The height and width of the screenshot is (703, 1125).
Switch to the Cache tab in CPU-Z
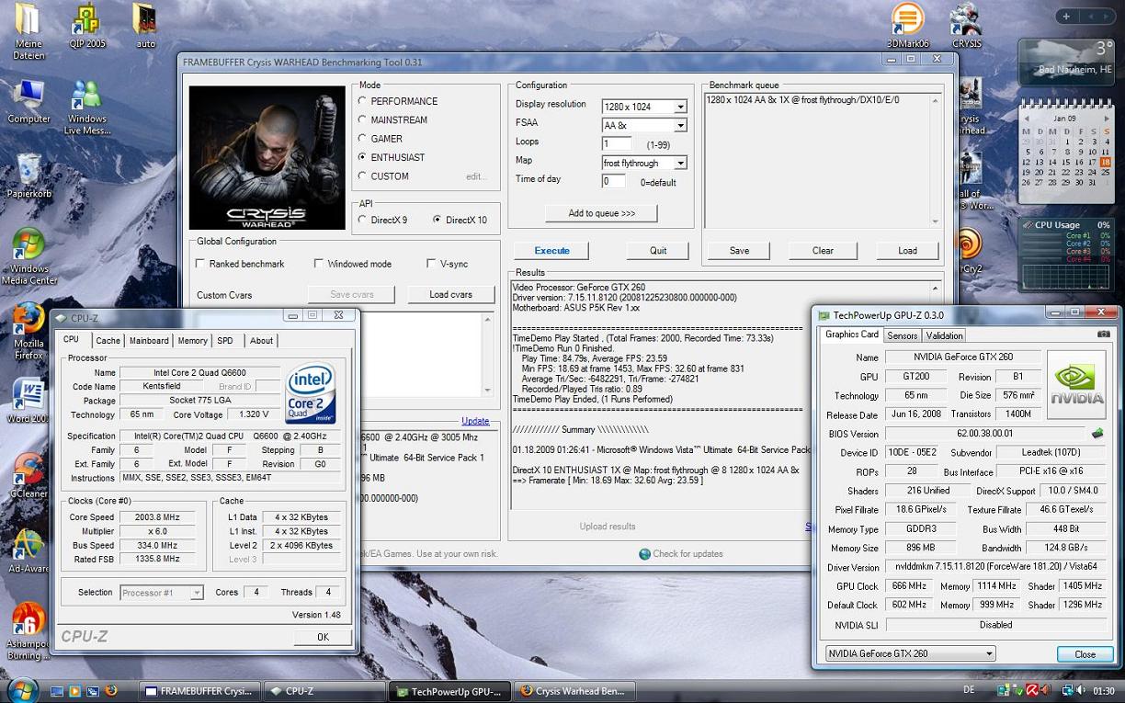[108, 340]
